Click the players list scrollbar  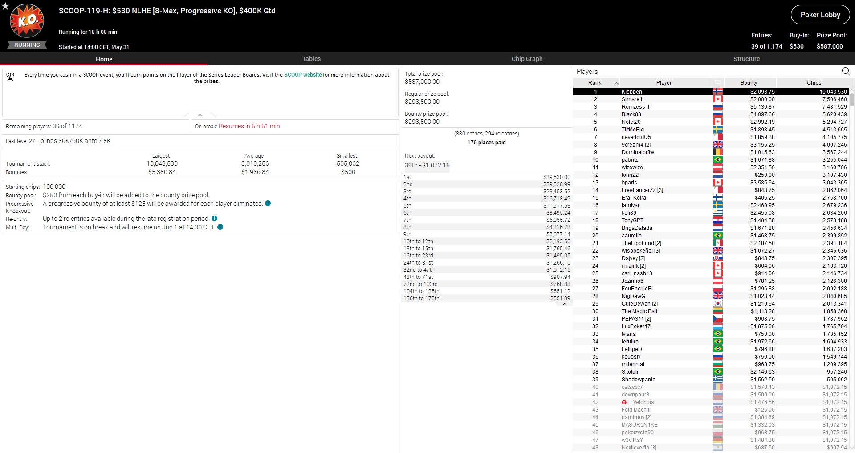point(852,99)
